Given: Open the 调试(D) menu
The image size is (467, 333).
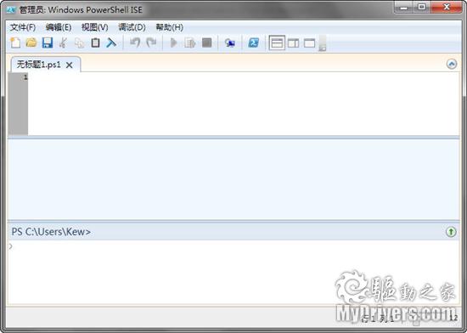Looking at the screenshot, I should [x=132, y=28].
